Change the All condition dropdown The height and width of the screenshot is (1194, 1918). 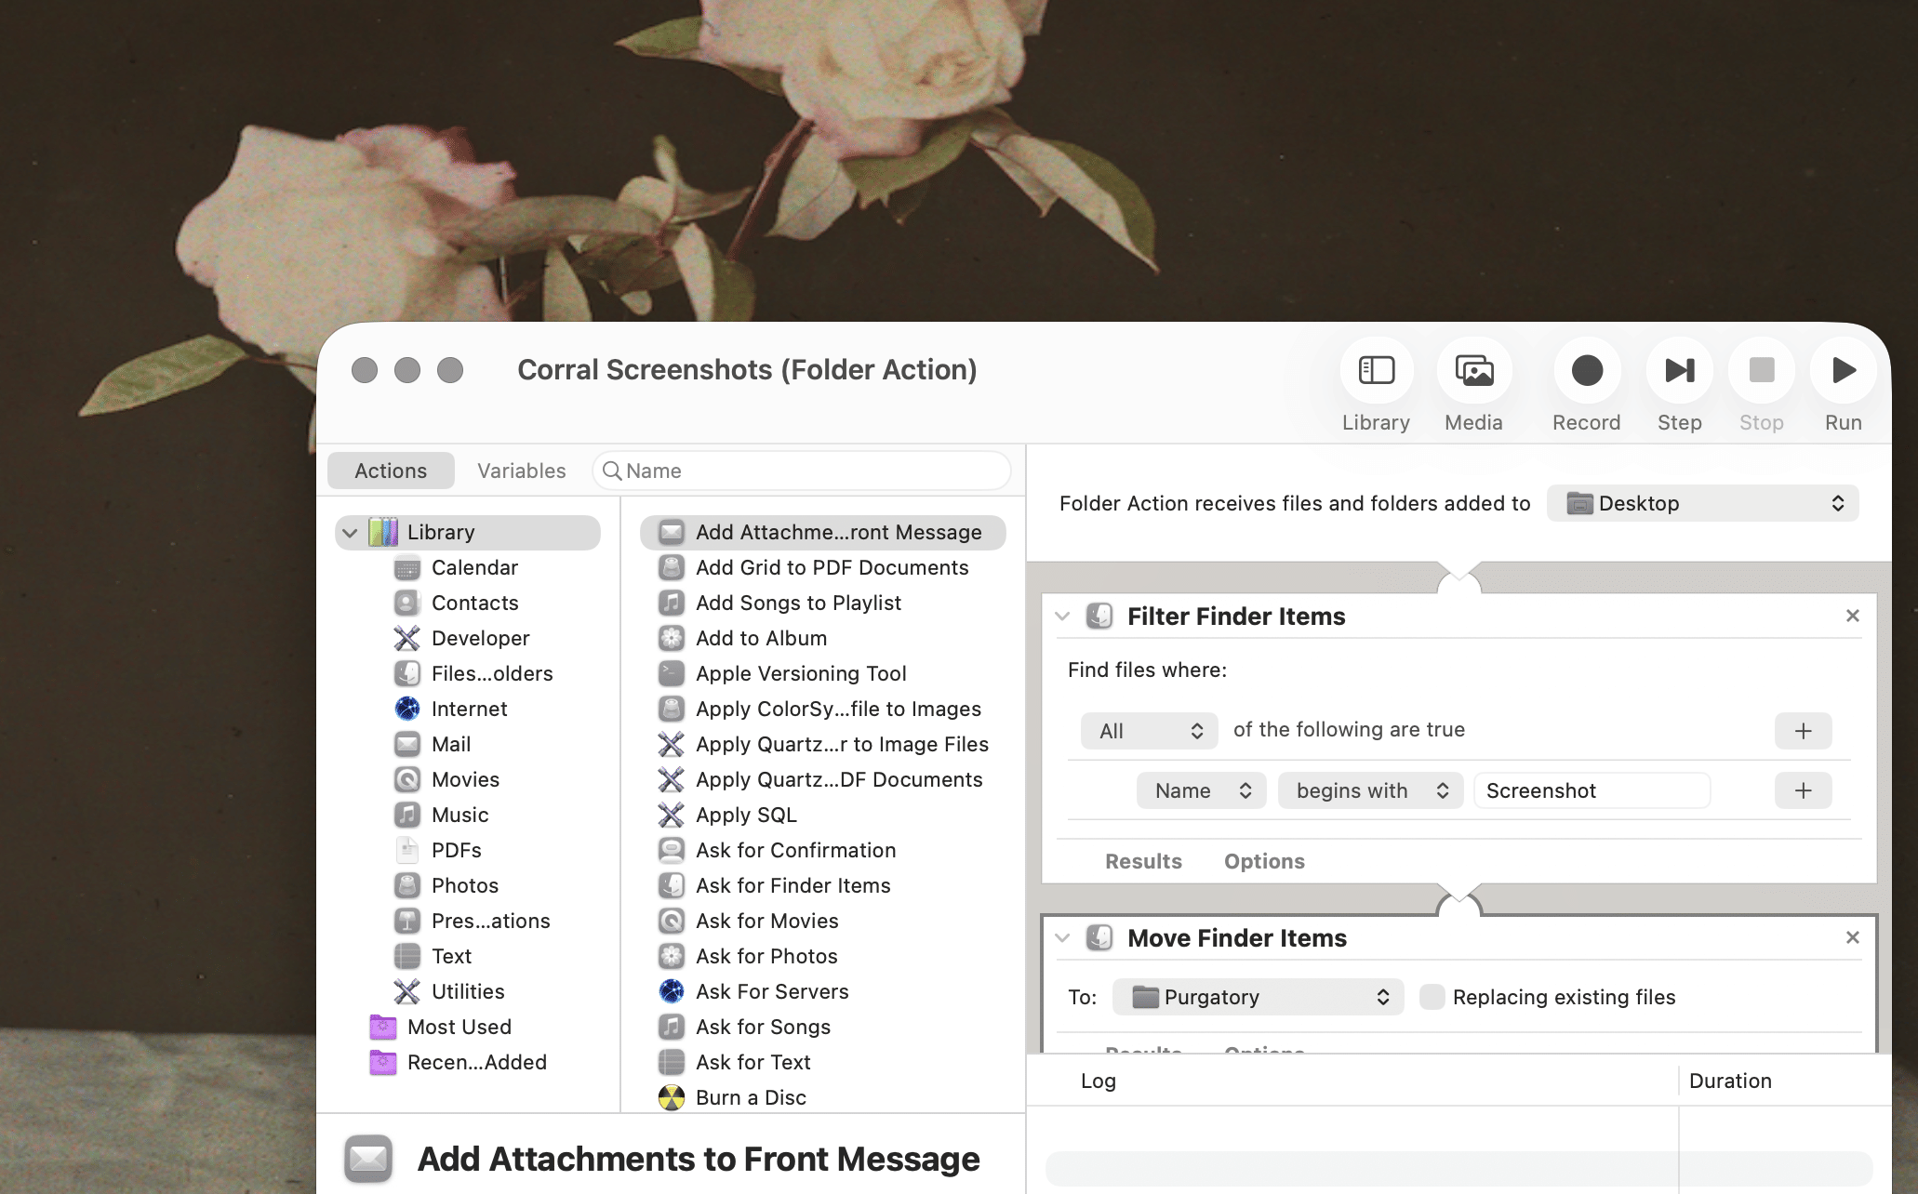[1149, 731]
